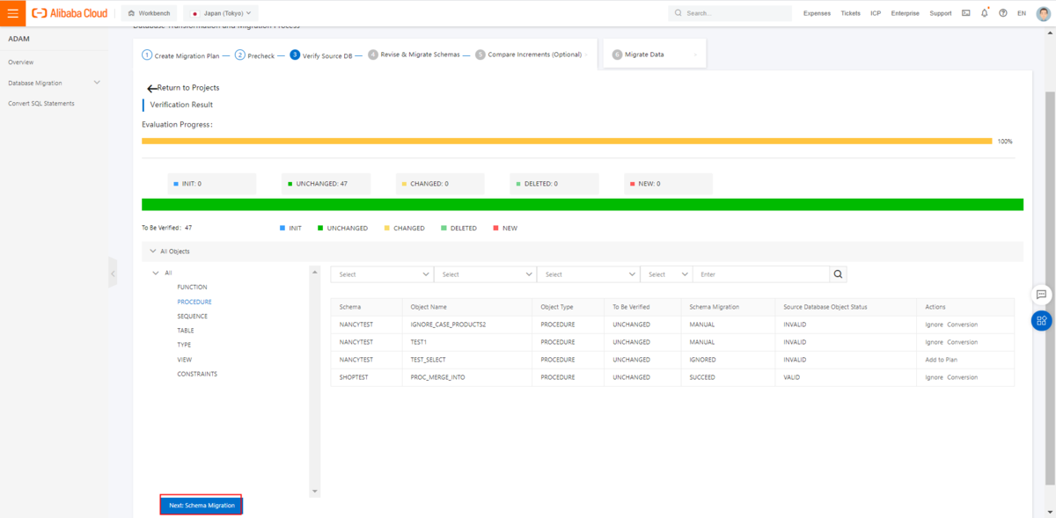The width and height of the screenshot is (1056, 518).
Task: Toggle DELETED legend swatch
Action: pyautogui.click(x=444, y=228)
